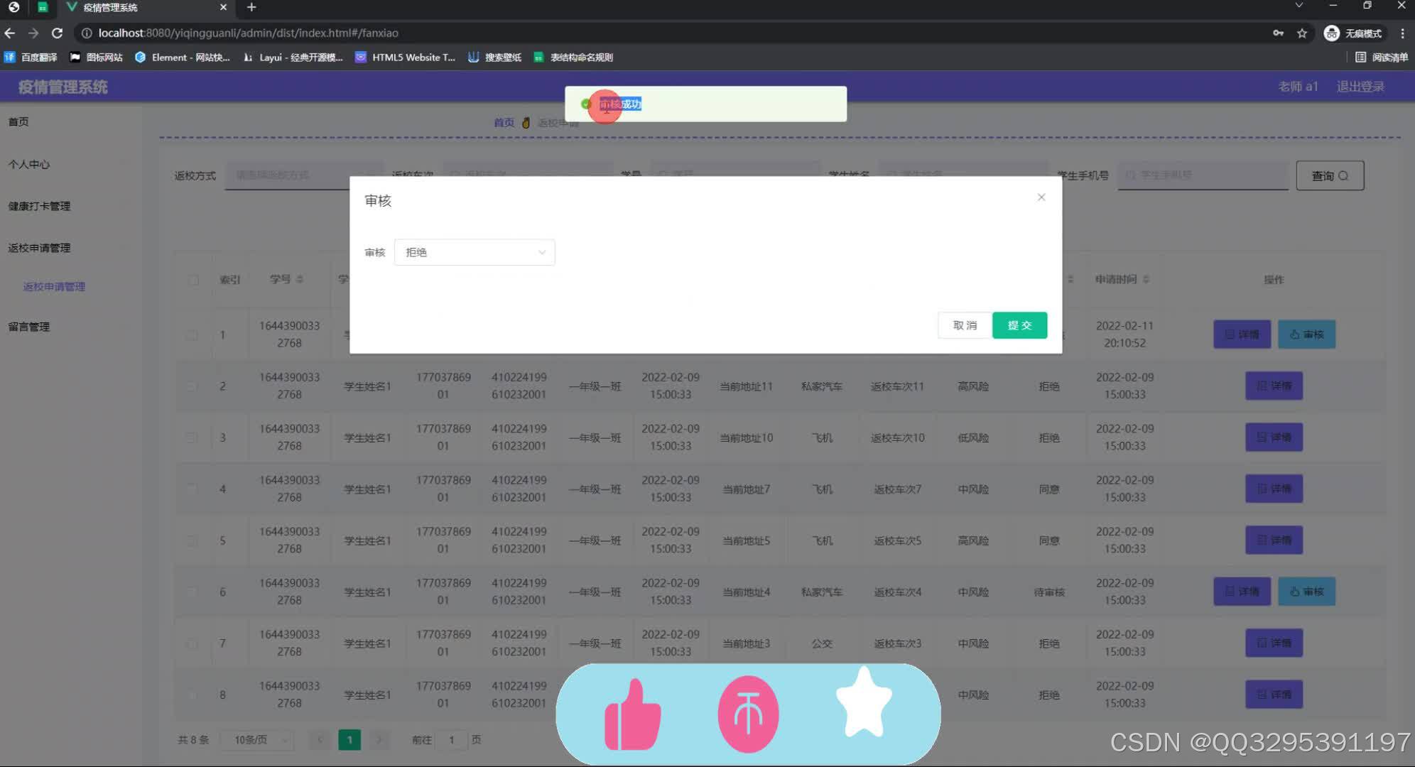Tick the checkbox for row 3

pyautogui.click(x=192, y=437)
